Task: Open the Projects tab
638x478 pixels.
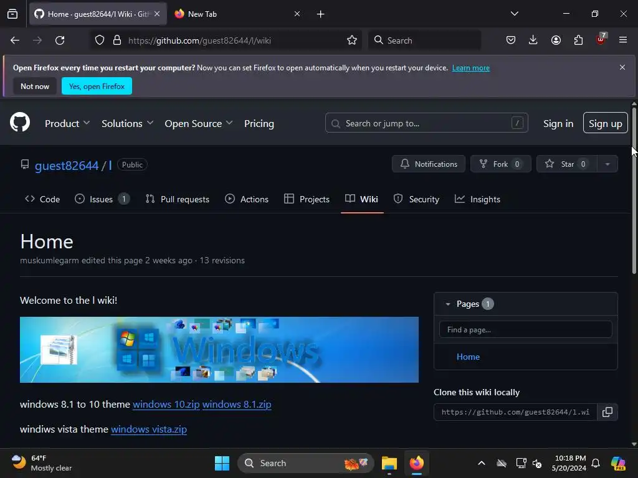Action: [x=307, y=199]
